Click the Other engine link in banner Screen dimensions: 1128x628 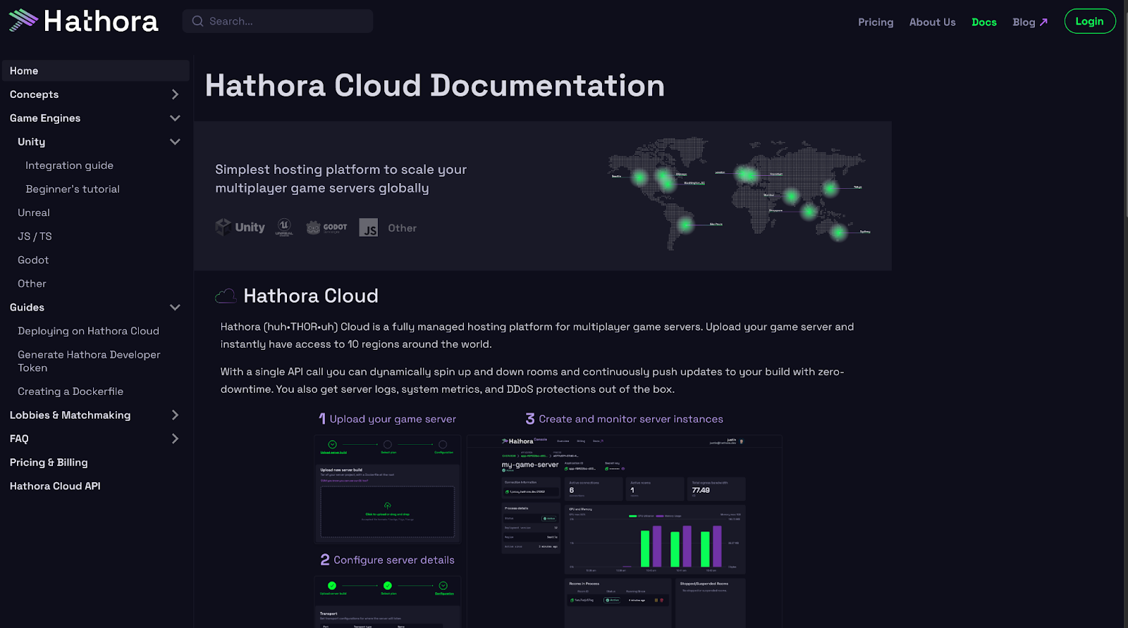(x=402, y=228)
